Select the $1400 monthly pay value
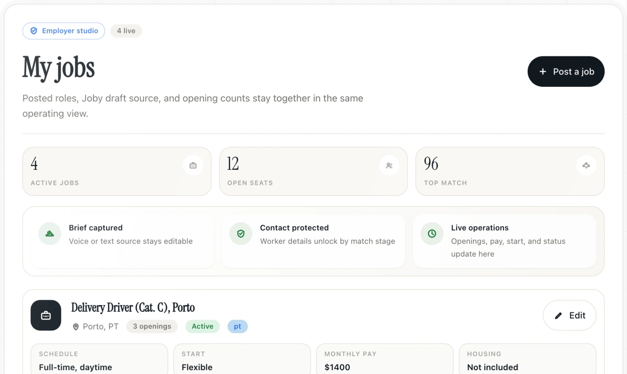627x374 pixels. point(337,367)
